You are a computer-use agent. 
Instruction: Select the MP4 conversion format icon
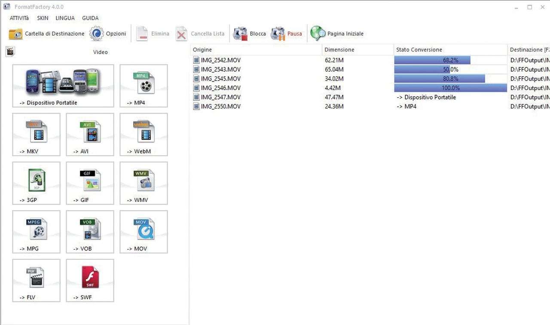tap(144, 86)
